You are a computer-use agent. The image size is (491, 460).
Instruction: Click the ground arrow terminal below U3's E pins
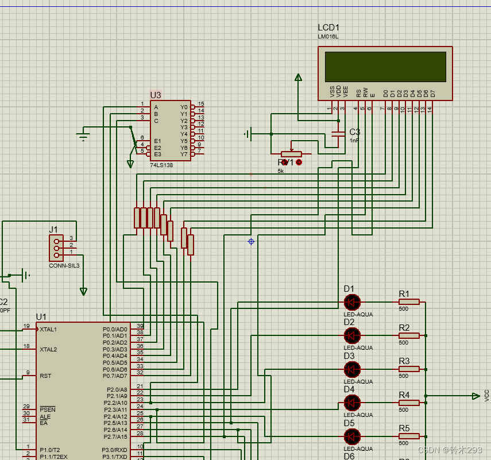pos(130,164)
